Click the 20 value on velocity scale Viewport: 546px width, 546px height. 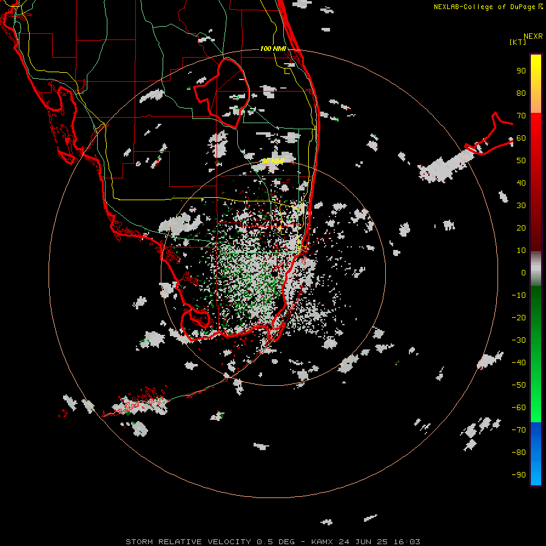click(521, 228)
